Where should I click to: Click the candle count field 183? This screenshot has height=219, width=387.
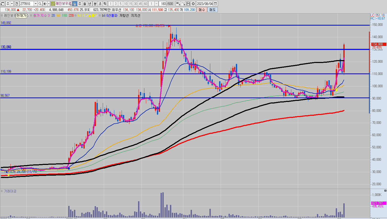point(163,4)
